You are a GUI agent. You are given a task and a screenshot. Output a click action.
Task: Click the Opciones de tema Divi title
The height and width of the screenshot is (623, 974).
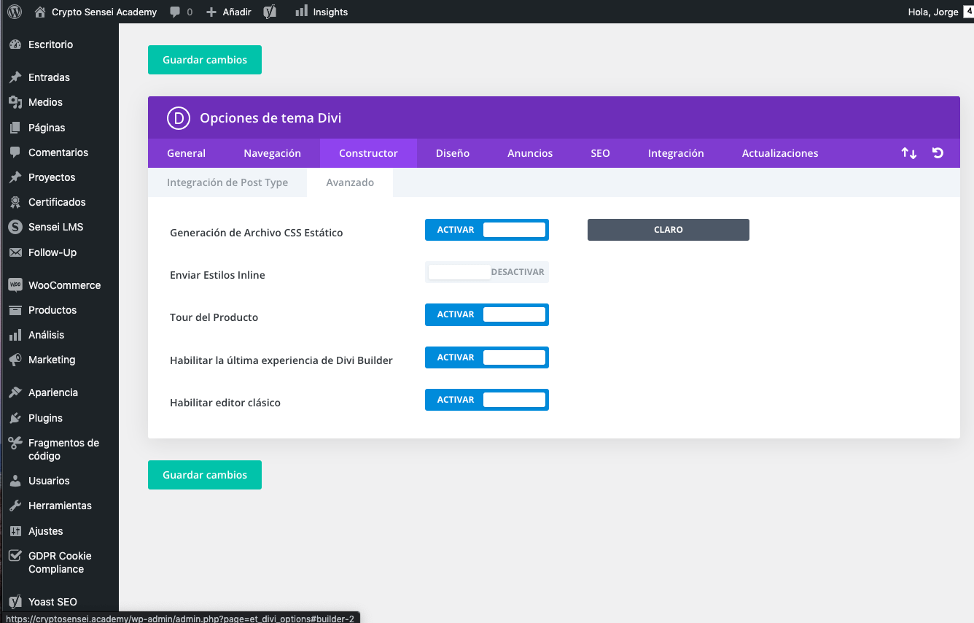point(270,118)
